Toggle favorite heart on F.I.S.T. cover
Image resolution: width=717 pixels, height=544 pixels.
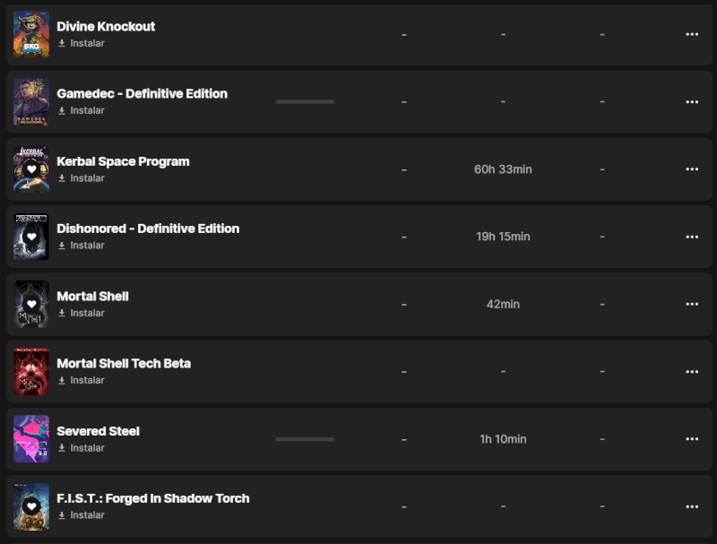(31, 506)
